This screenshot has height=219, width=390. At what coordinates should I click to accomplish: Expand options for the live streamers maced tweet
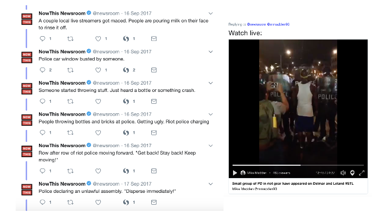(211, 13)
